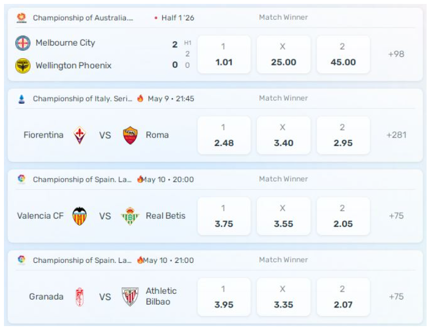430x330 pixels.
Task: Pick draw odds 3.35 for Granada match
Action: (x=283, y=297)
